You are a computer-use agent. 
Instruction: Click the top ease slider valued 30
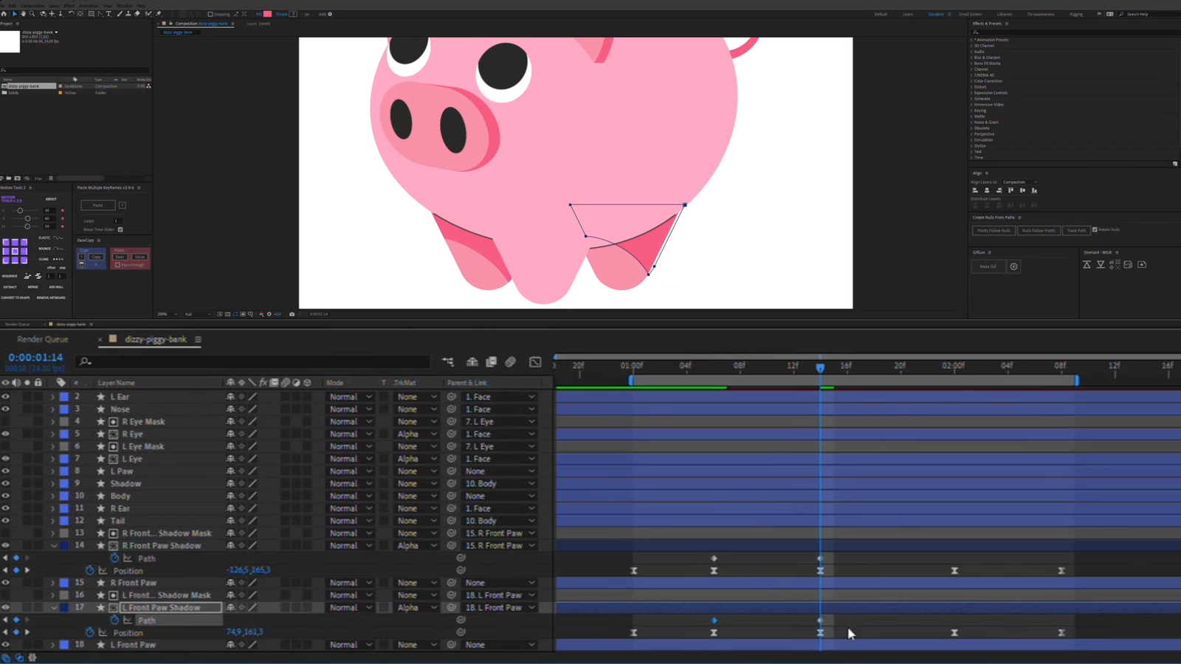21,210
